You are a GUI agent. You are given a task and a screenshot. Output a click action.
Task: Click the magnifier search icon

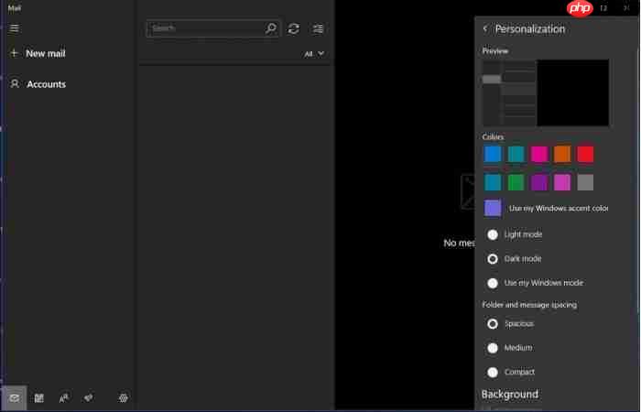(271, 28)
